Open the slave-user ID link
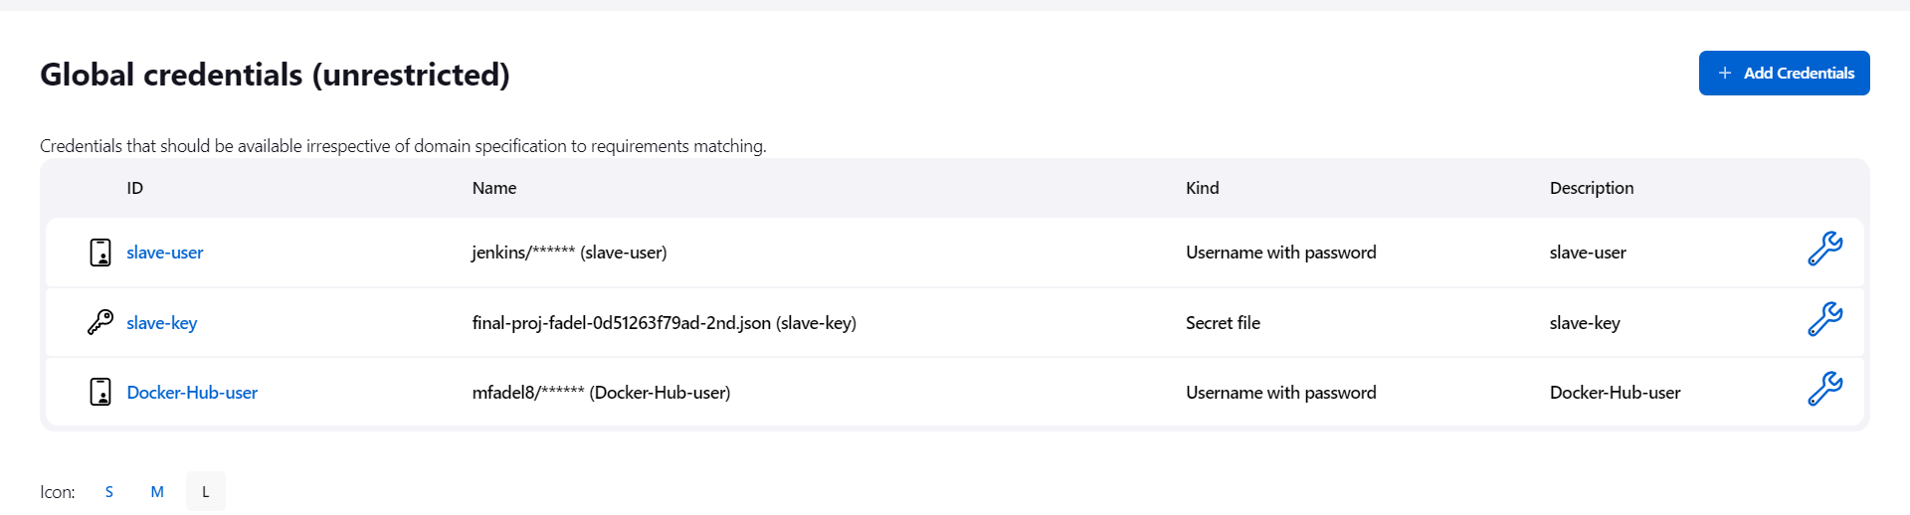Image resolution: width=1910 pixels, height=515 pixels. click(165, 253)
